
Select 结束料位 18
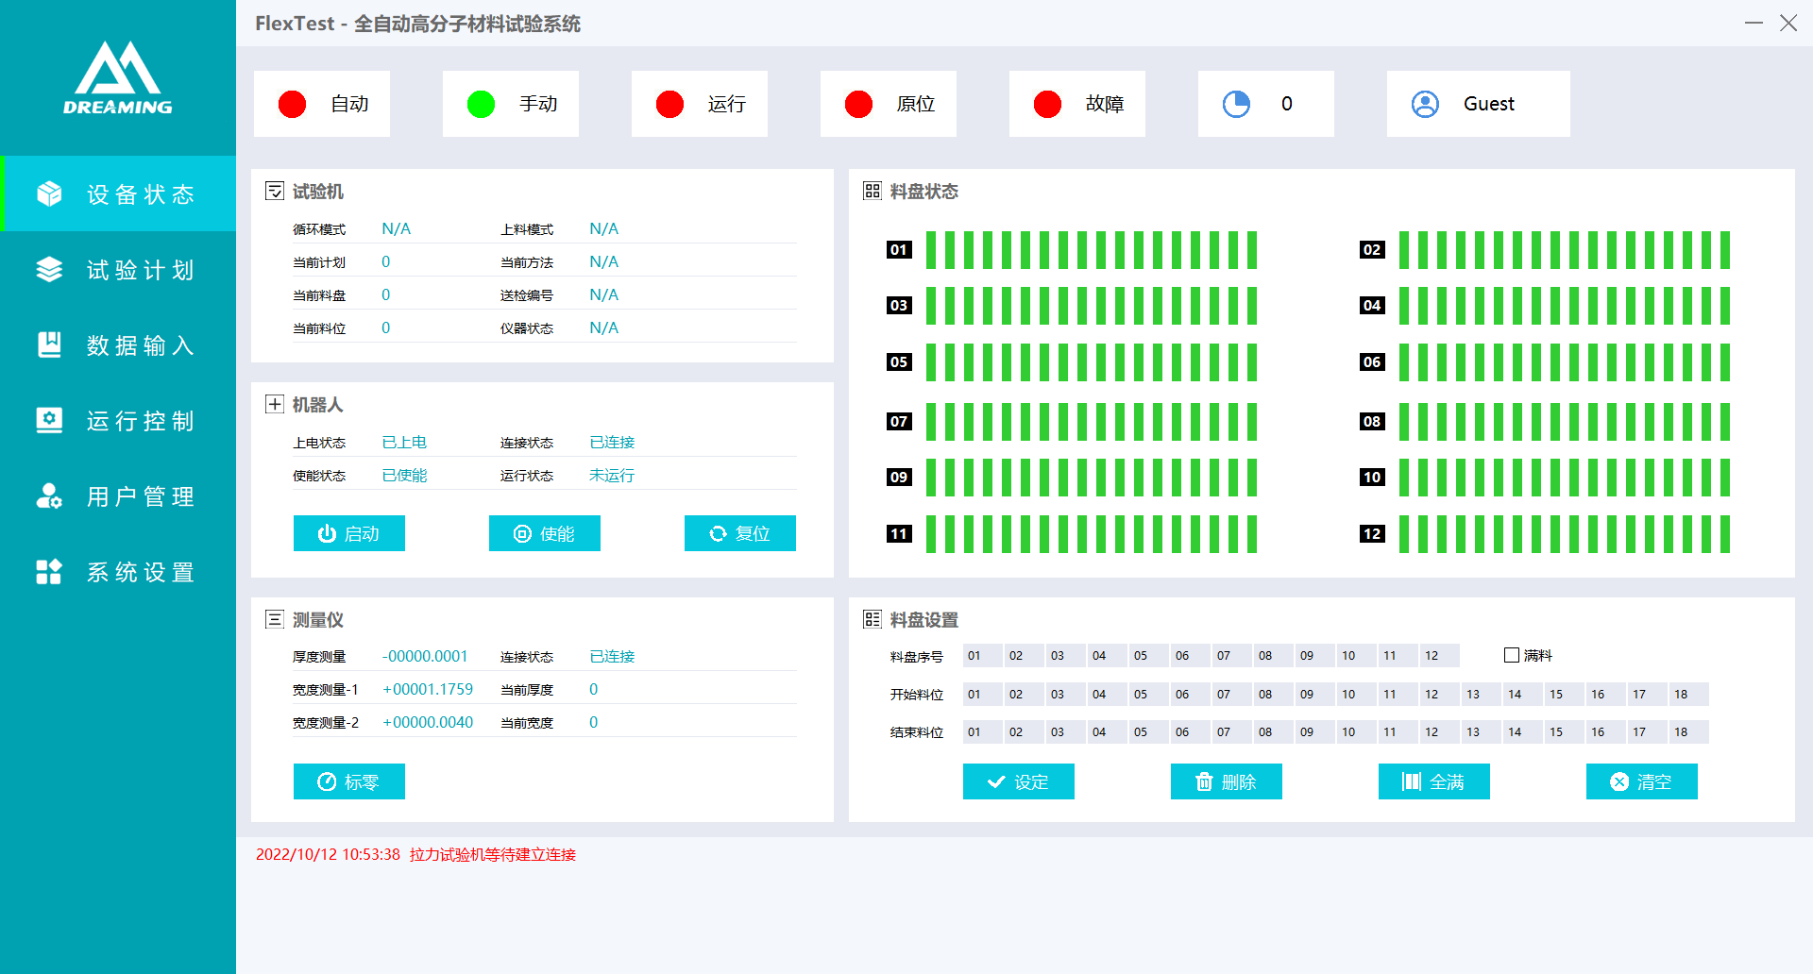point(1689,731)
